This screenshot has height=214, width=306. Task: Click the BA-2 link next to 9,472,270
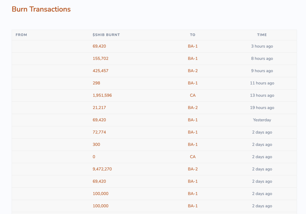tap(193, 169)
